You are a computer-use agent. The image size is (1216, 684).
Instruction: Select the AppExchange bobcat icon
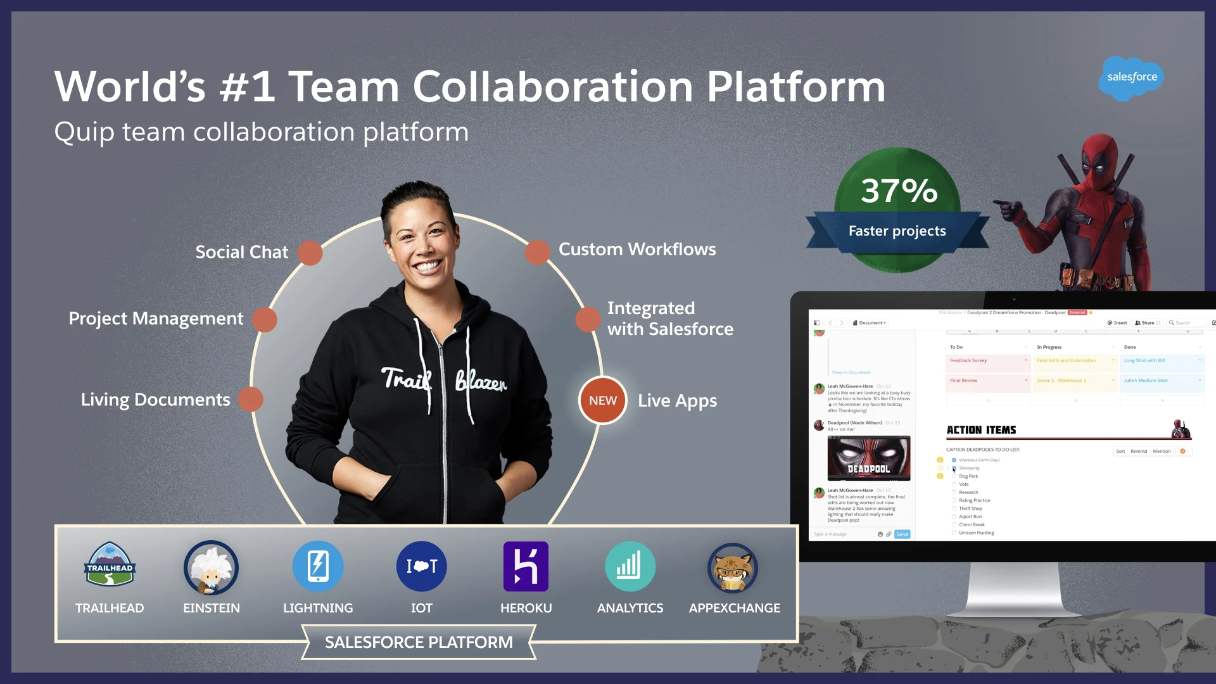[733, 567]
